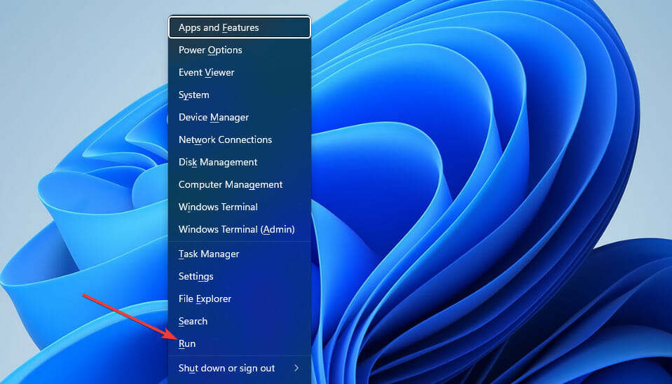This screenshot has width=672, height=384.
Task: Open Windows Terminal (Admin)
Action: pyautogui.click(x=236, y=230)
